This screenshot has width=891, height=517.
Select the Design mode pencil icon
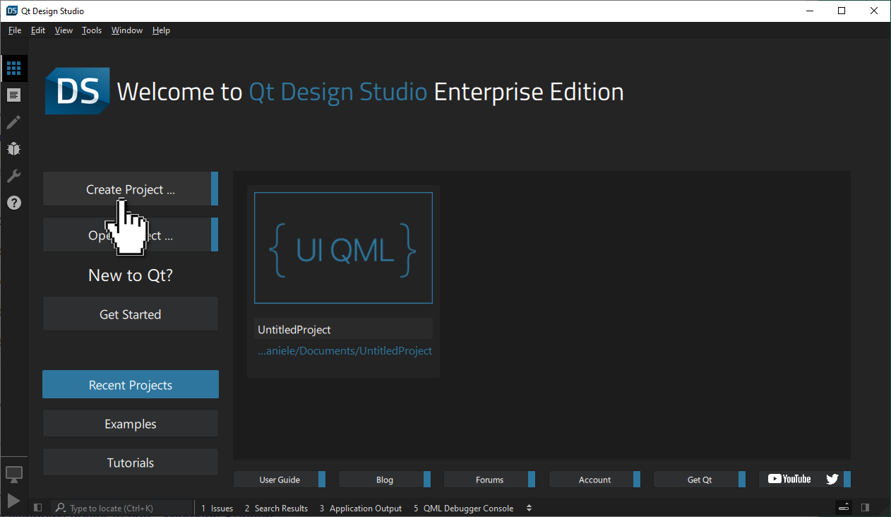pos(13,122)
